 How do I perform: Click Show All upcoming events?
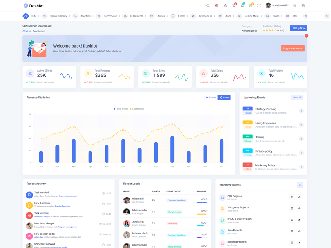coord(297,98)
